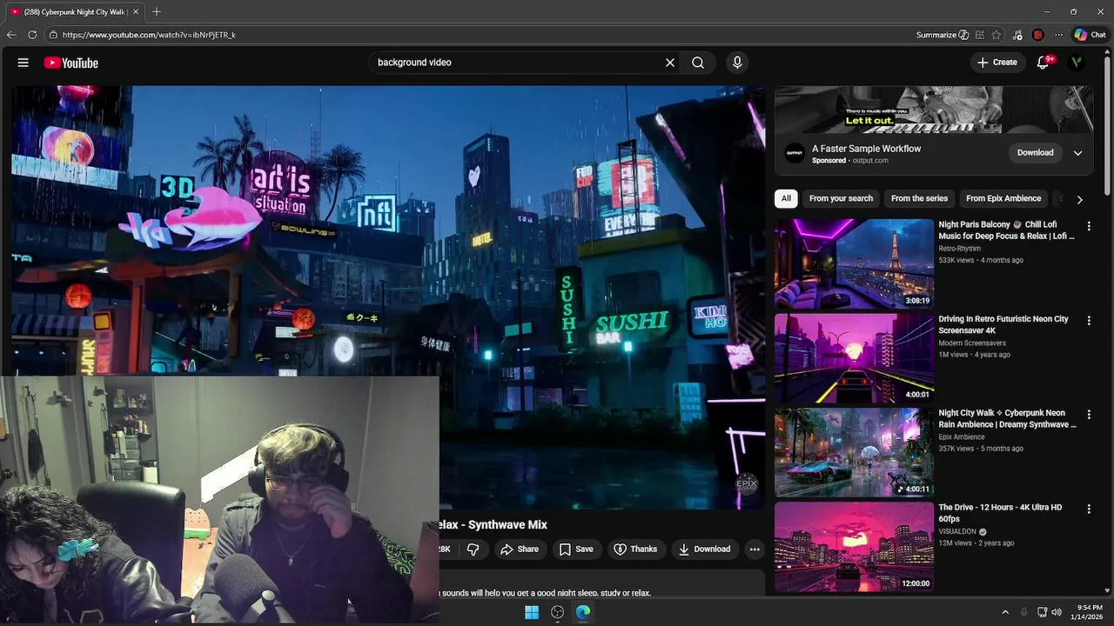The image size is (1114, 626).
Task: Select the From Epix Ambience chip
Action: (x=1003, y=198)
